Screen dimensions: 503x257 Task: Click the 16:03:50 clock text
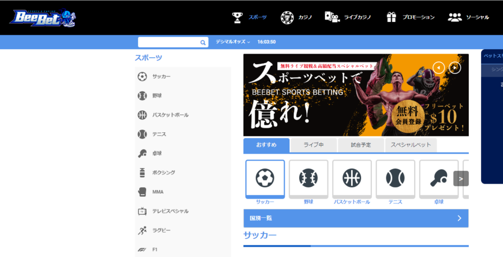pyautogui.click(x=266, y=42)
